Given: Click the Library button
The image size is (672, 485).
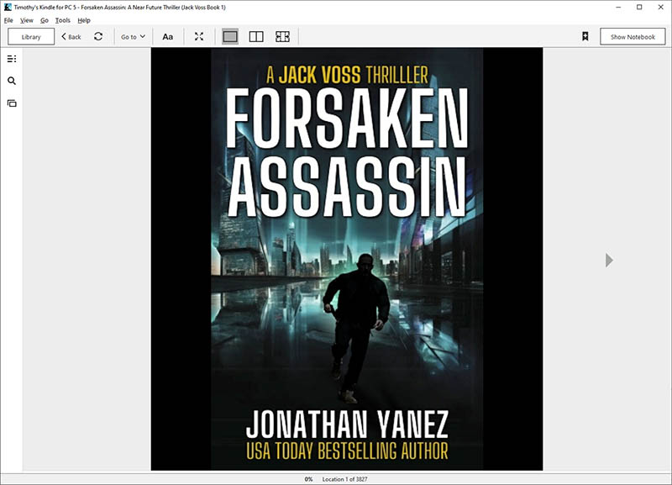Looking at the screenshot, I should 31,37.
